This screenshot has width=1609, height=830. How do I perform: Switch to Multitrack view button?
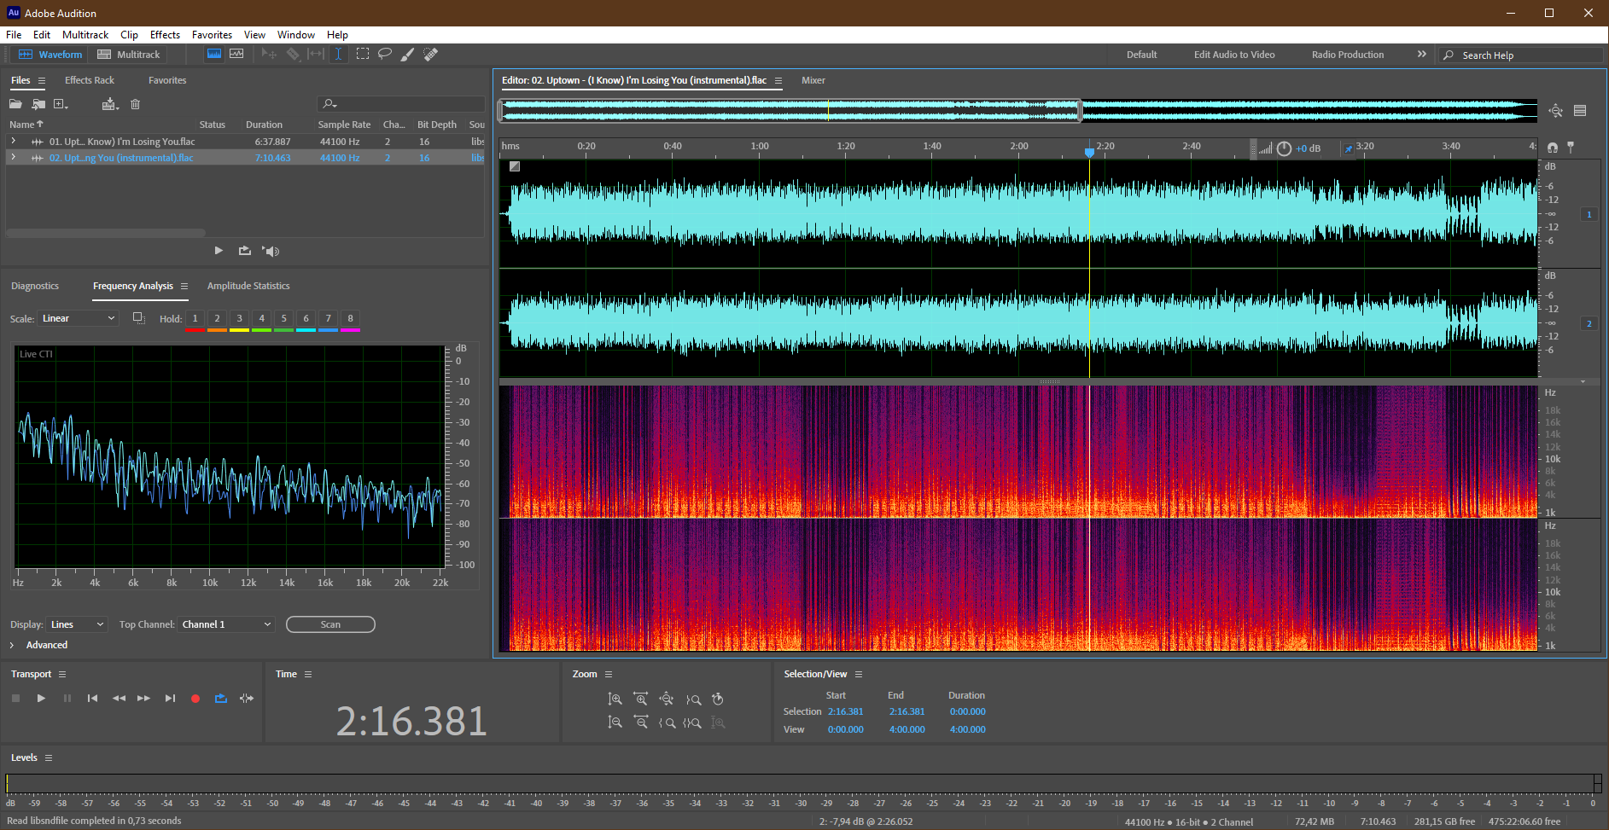129,54
